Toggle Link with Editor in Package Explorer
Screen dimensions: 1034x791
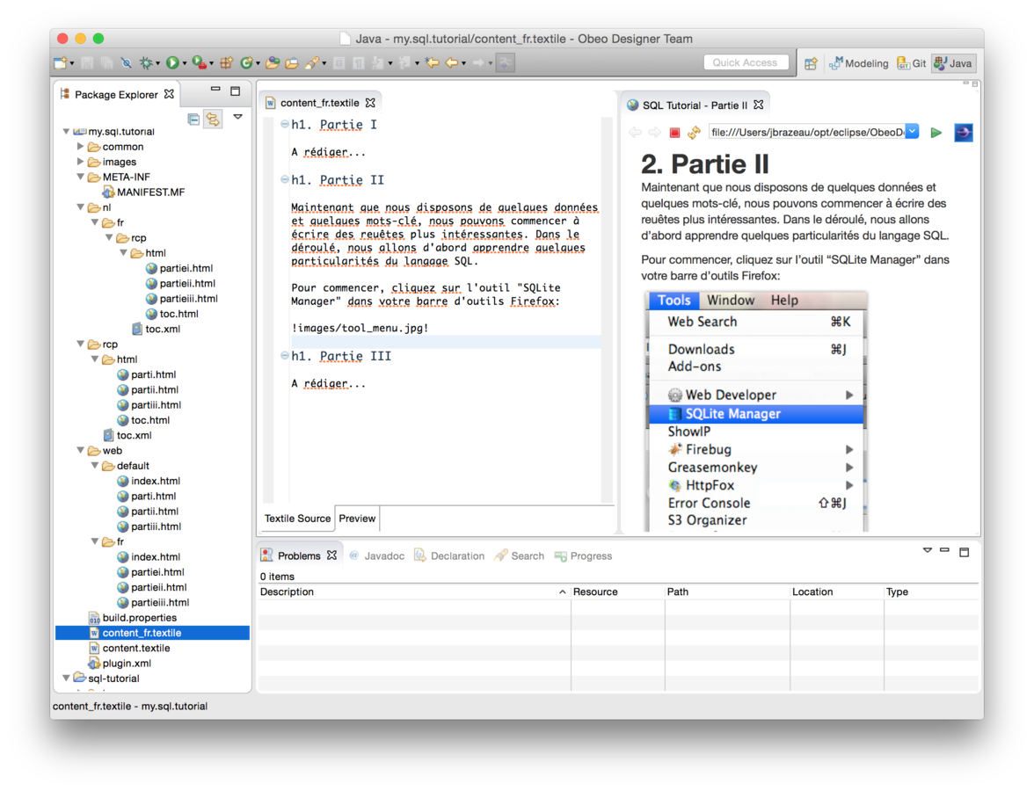[213, 119]
